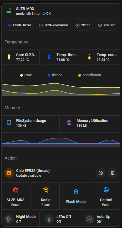Viewport: 122px width, 228px height.
Task: Open the Core SLZB temperature tile
Action: pos(21,57)
